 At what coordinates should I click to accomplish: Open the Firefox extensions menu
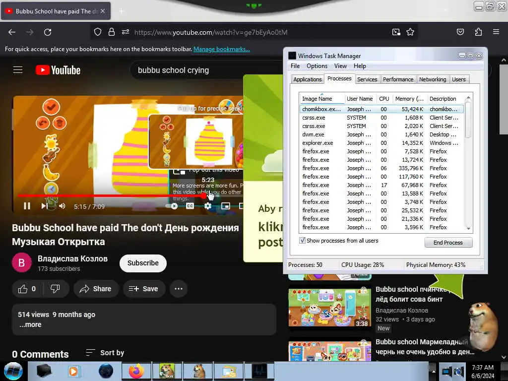tap(478, 32)
